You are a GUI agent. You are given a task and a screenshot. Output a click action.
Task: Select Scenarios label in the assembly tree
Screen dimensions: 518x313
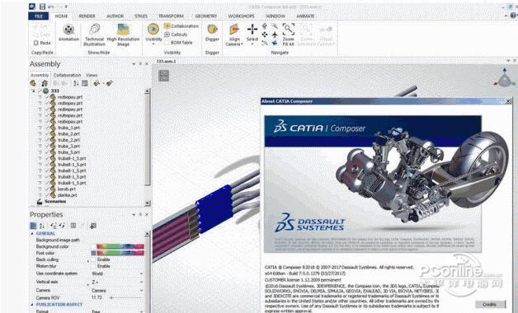55,201
